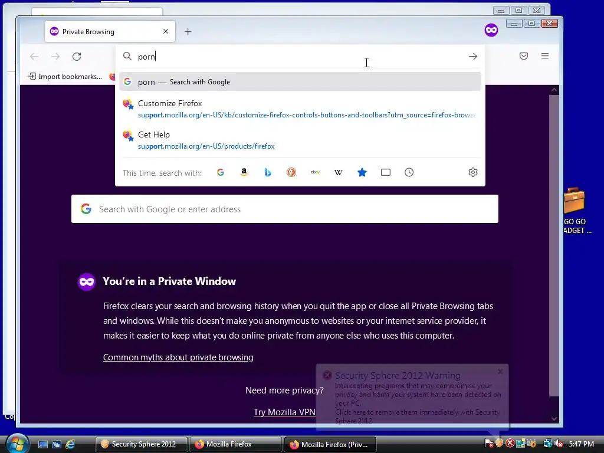Search history using the clock icon
604x453 pixels.
[x=409, y=173]
